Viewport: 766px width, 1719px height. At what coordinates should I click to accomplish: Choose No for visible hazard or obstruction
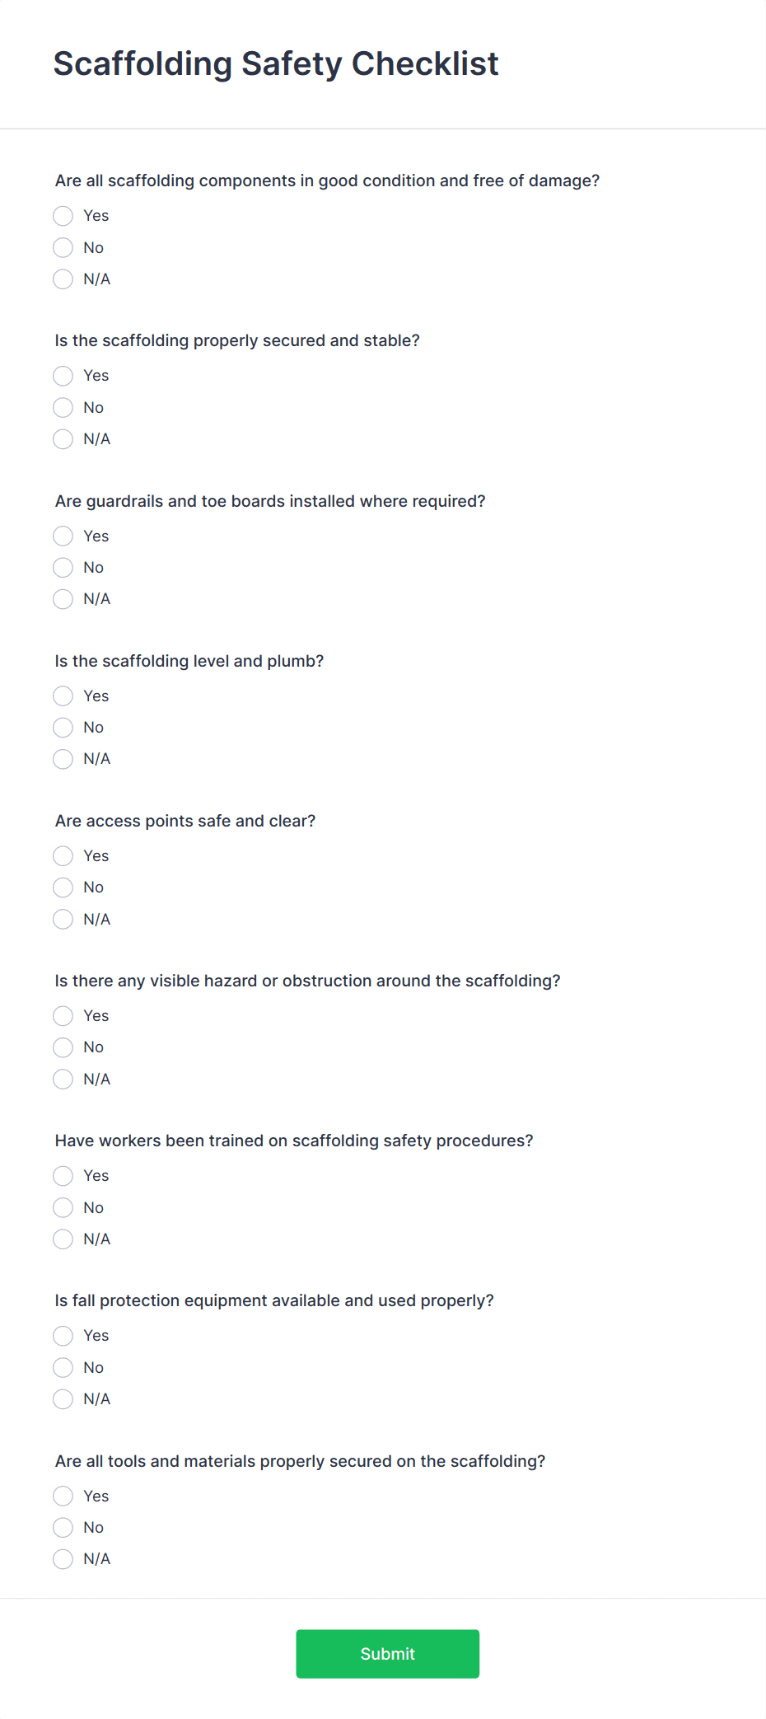click(63, 1047)
